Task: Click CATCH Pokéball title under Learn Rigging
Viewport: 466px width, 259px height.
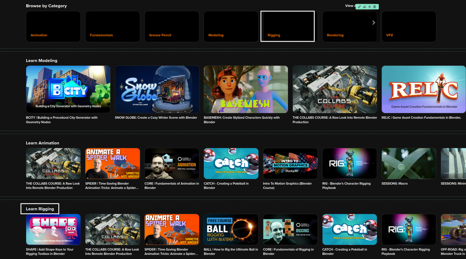Action: point(344,252)
